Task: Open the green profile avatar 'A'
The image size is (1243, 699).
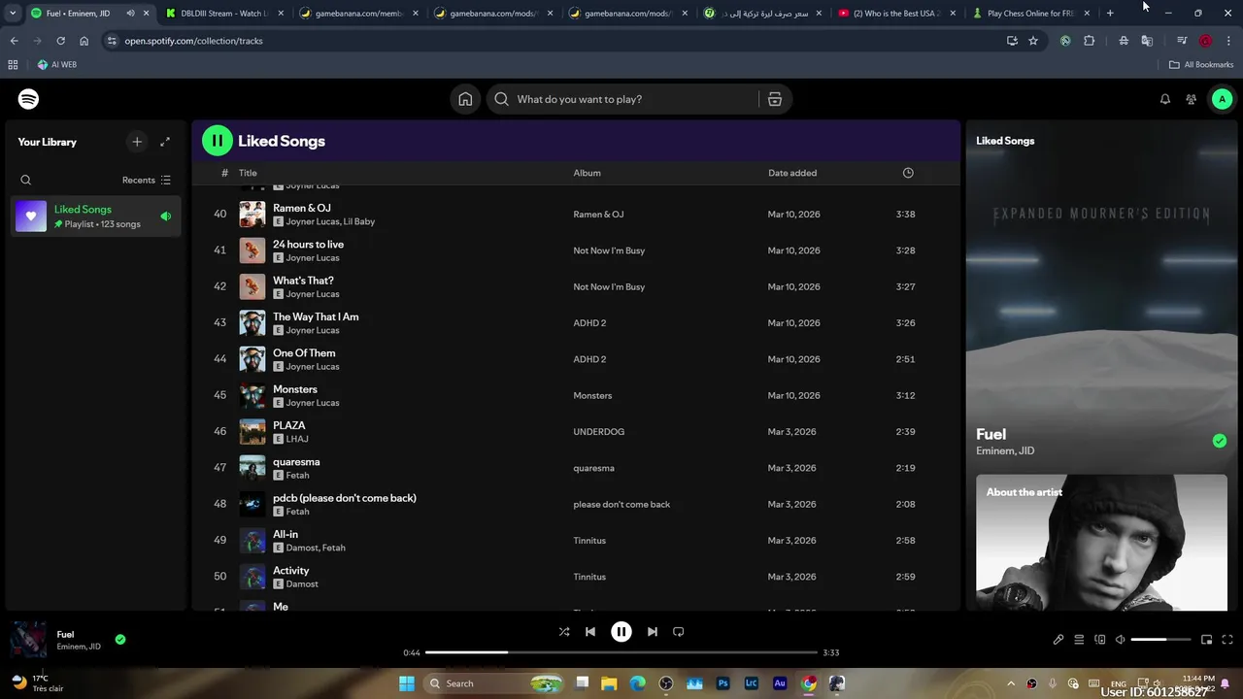Action: (x=1222, y=99)
